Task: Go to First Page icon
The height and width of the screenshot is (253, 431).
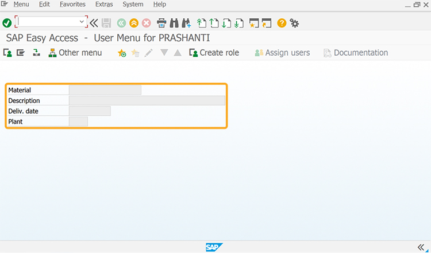Action: click(x=202, y=23)
